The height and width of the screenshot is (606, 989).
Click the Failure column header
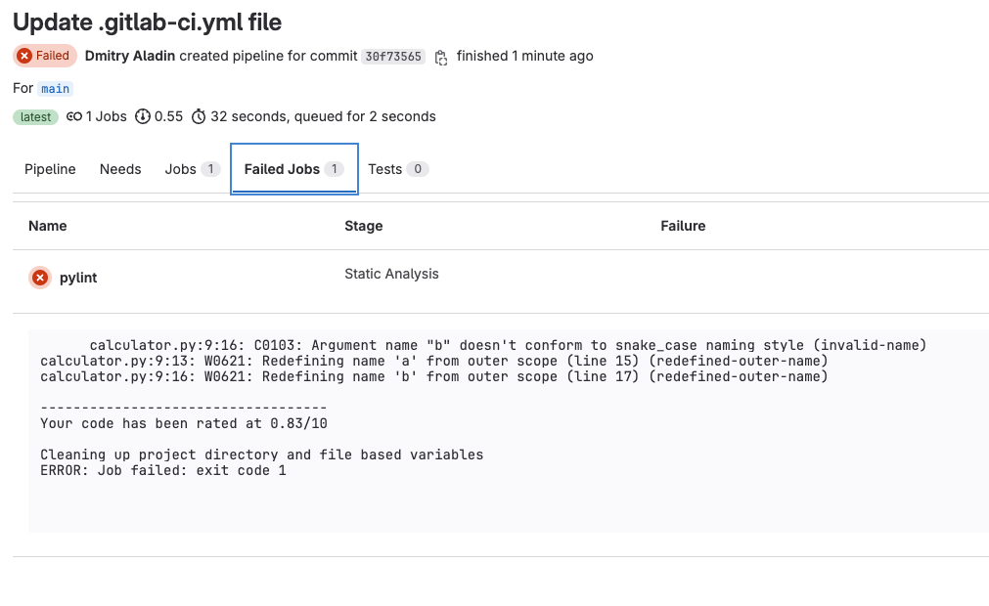[683, 226]
